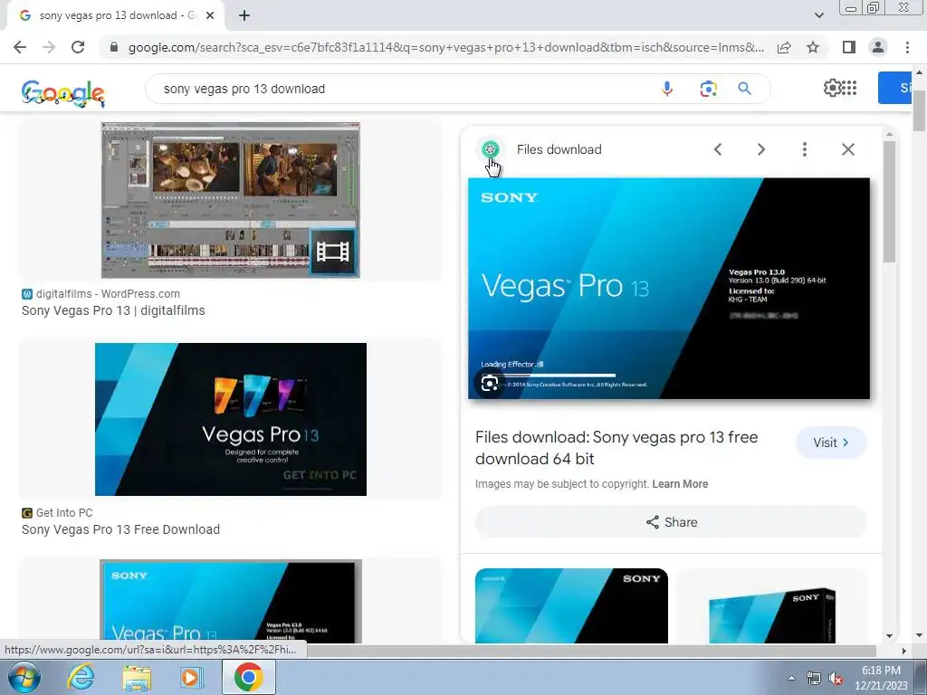Open the Windows Start menu
This screenshot has width=927, height=695.
click(24, 677)
